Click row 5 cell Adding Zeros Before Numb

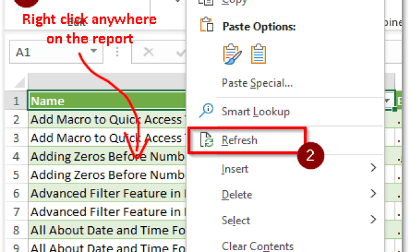107,175
